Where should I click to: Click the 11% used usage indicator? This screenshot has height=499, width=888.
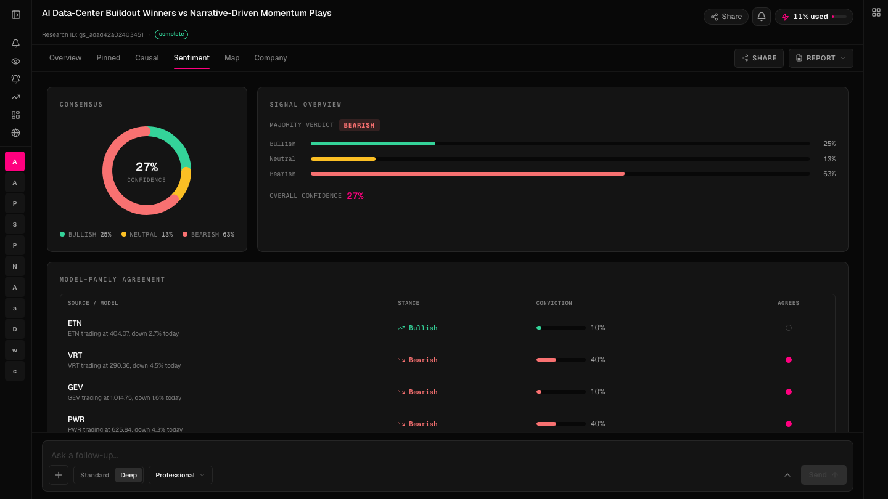[x=814, y=17]
